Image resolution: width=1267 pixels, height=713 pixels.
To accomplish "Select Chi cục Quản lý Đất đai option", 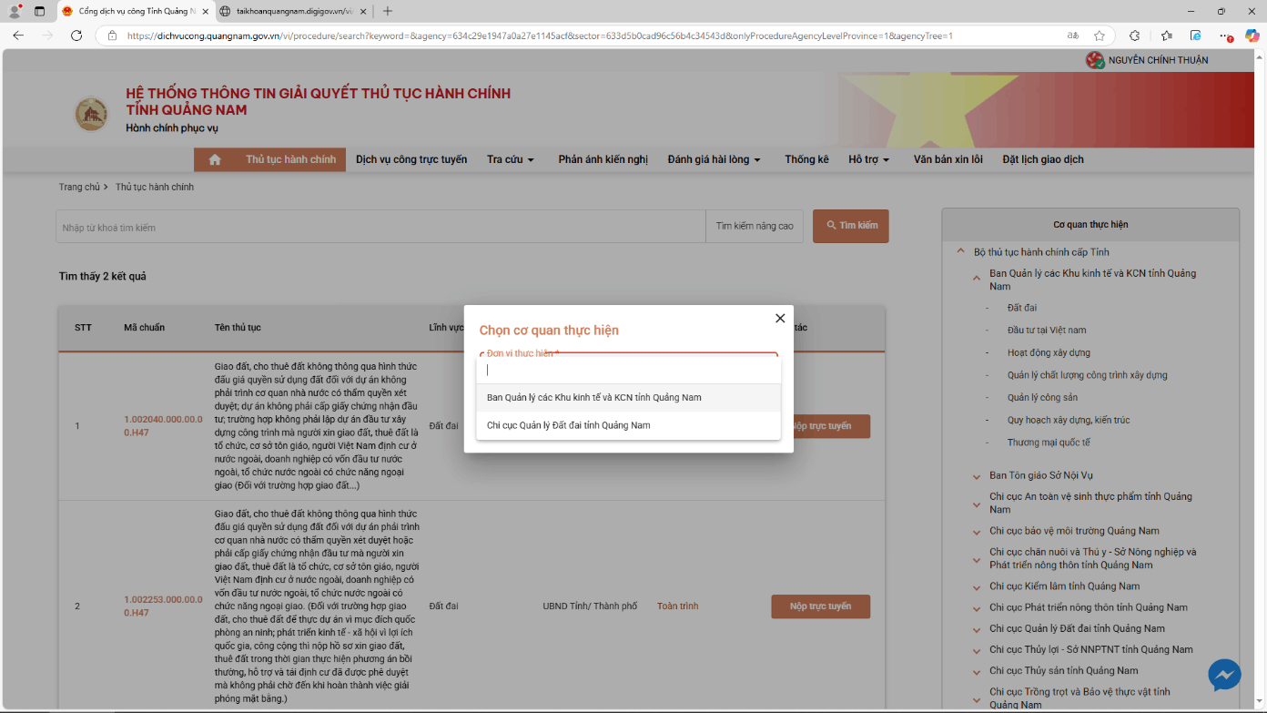I will (568, 425).
